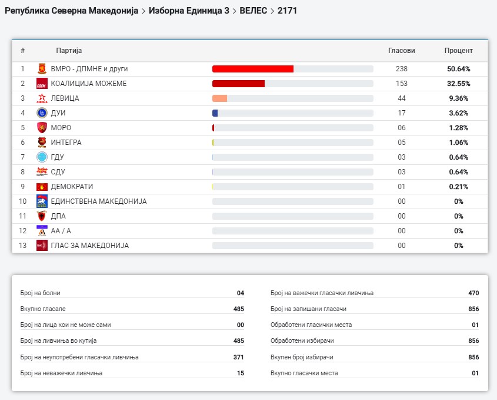Click the ГЛАС ЗА МАКЕДОНИЈА party logo

[42, 246]
